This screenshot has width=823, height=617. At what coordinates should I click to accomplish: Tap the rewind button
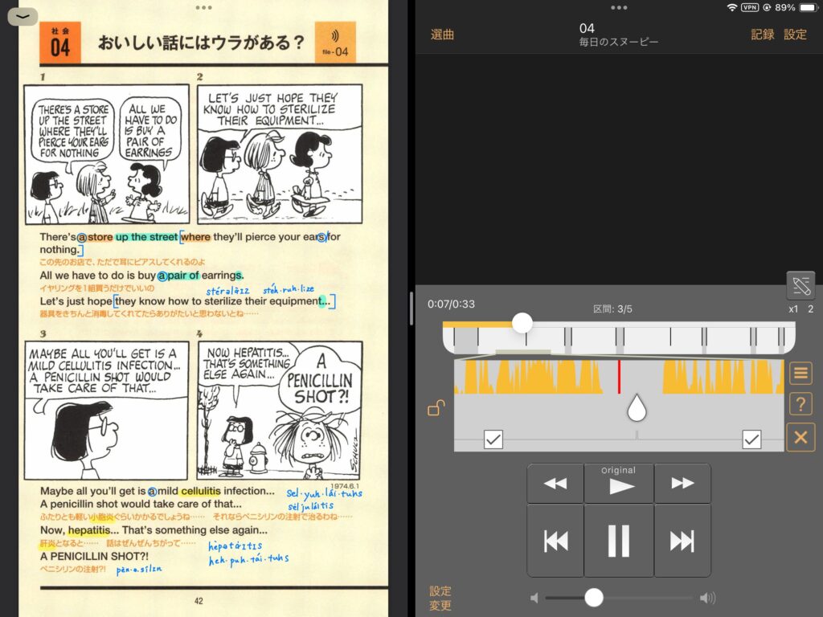click(555, 483)
